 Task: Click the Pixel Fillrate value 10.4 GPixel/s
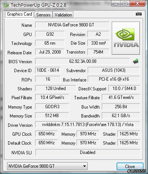click(x=52, y=97)
